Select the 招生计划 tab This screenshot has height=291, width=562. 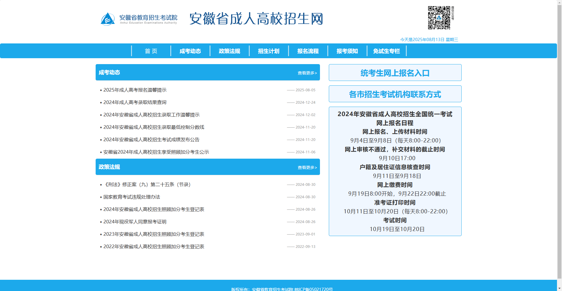pyautogui.click(x=269, y=51)
